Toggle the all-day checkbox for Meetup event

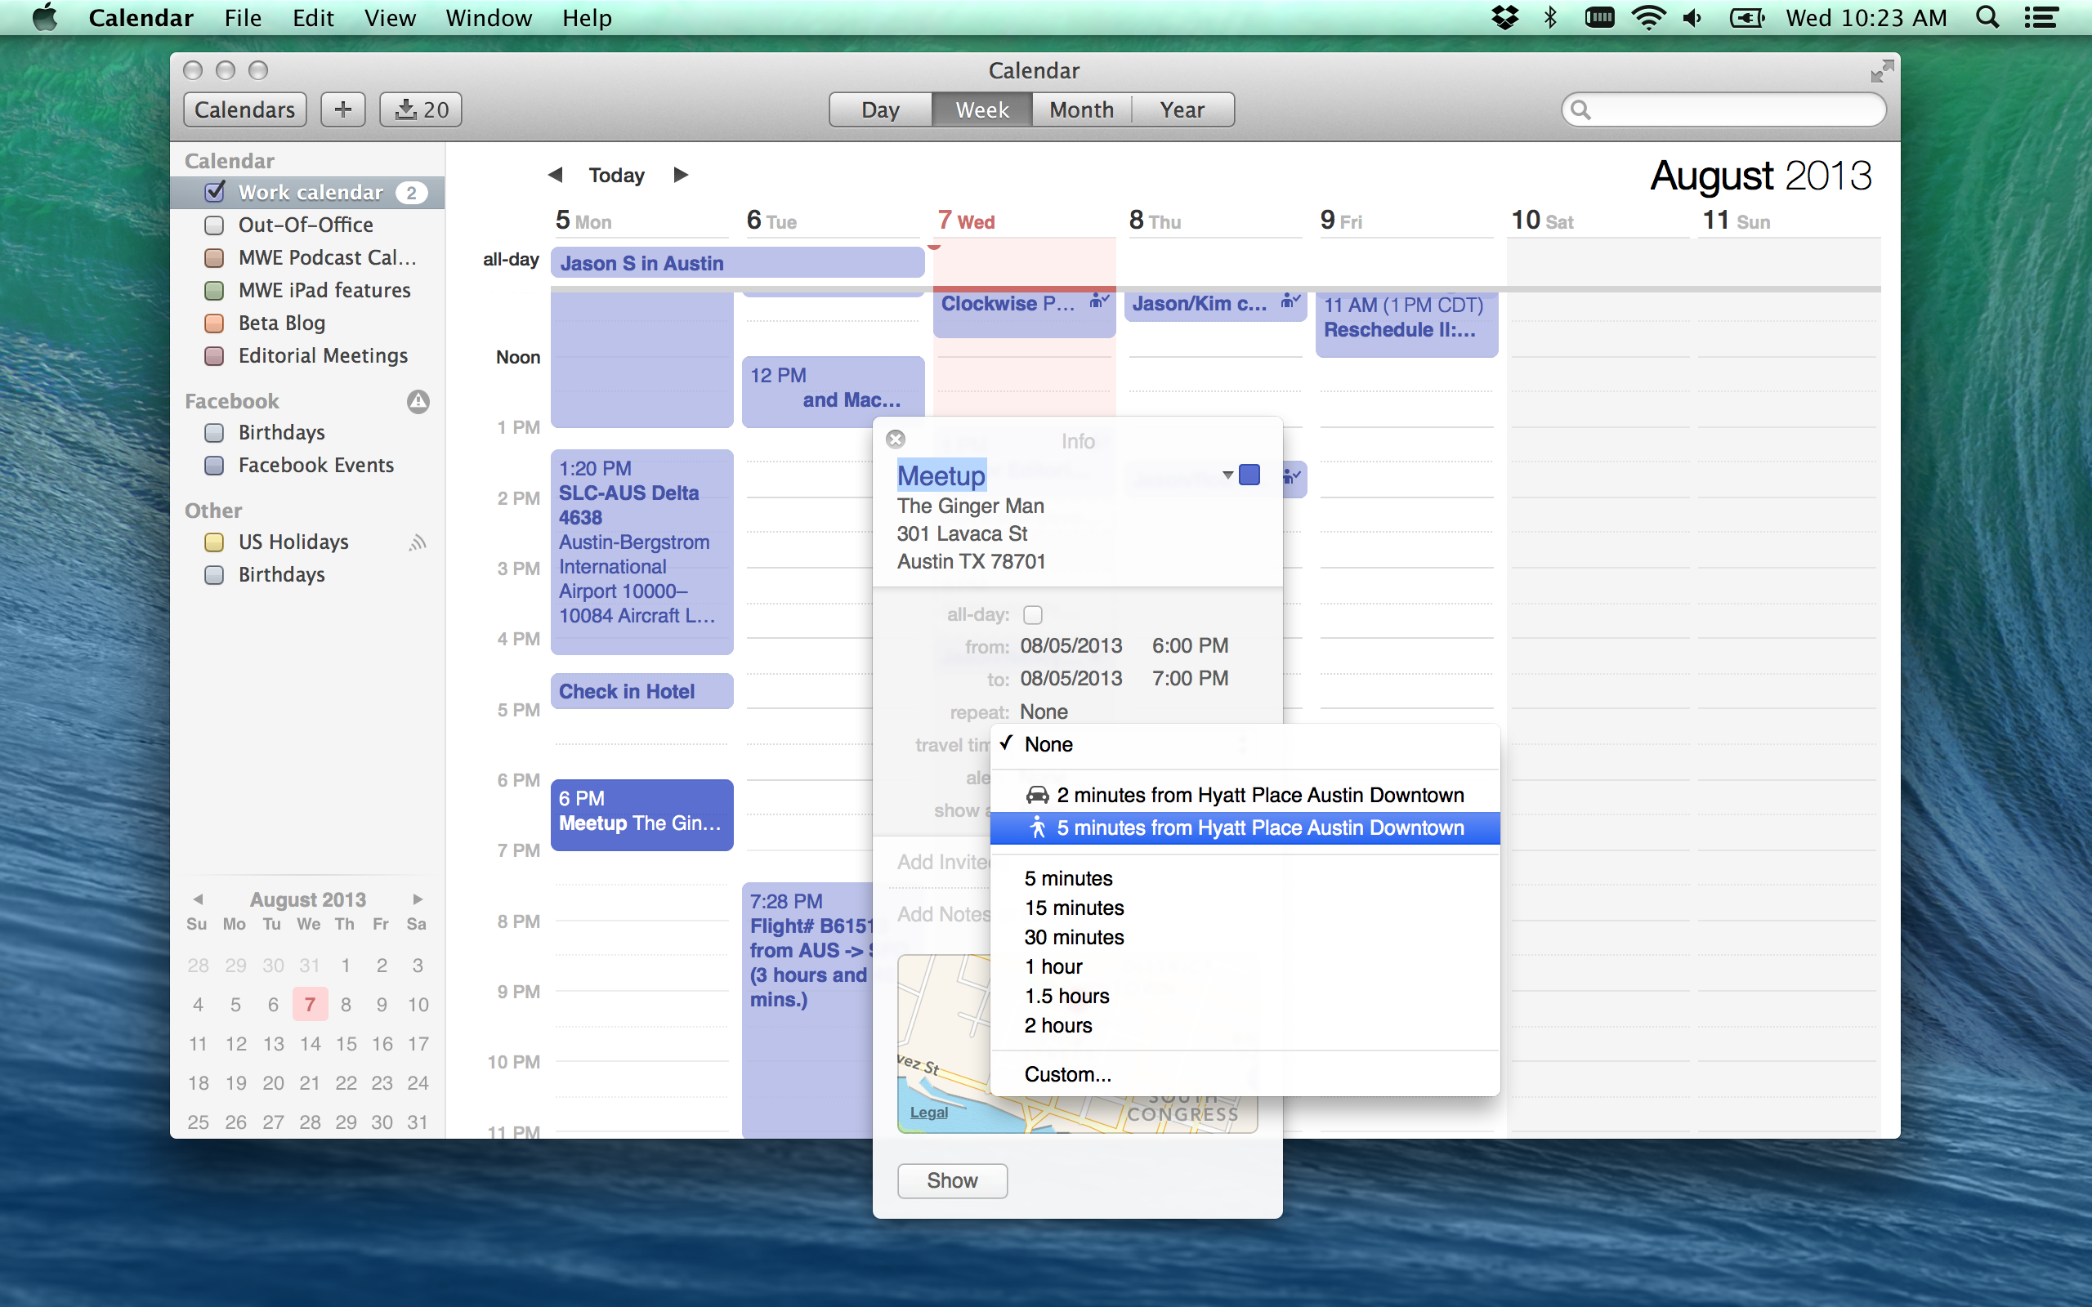(x=1031, y=614)
